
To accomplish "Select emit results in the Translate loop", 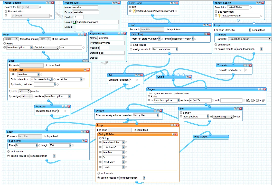I will [x=215, y=45].
